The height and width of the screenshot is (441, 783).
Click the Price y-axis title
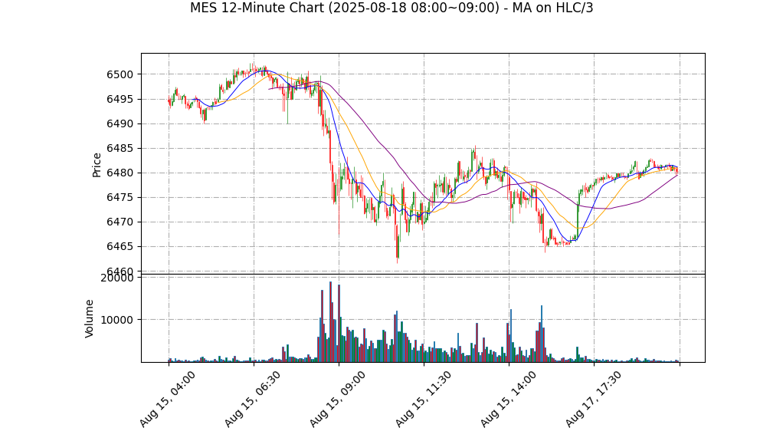pyautogui.click(x=97, y=165)
